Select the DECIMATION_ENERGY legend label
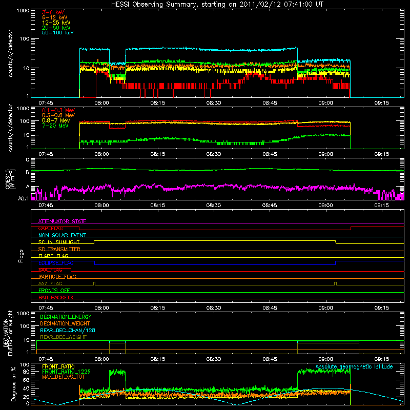 coord(66,317)
